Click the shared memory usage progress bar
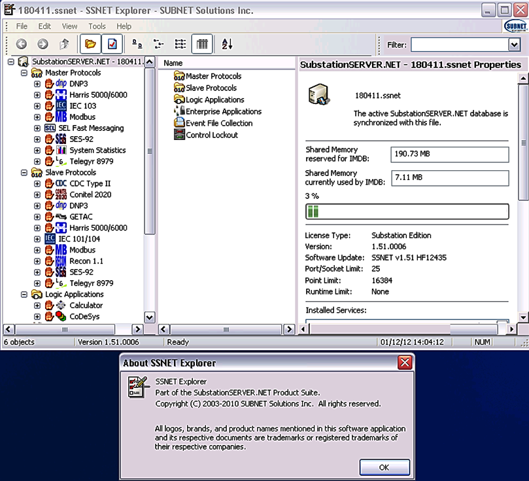Viewport: 529px width, 481px height. (x=407, y=211)
